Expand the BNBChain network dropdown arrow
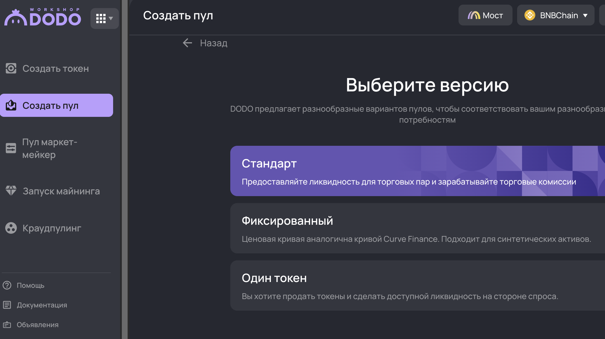 [x=585, y=15]
